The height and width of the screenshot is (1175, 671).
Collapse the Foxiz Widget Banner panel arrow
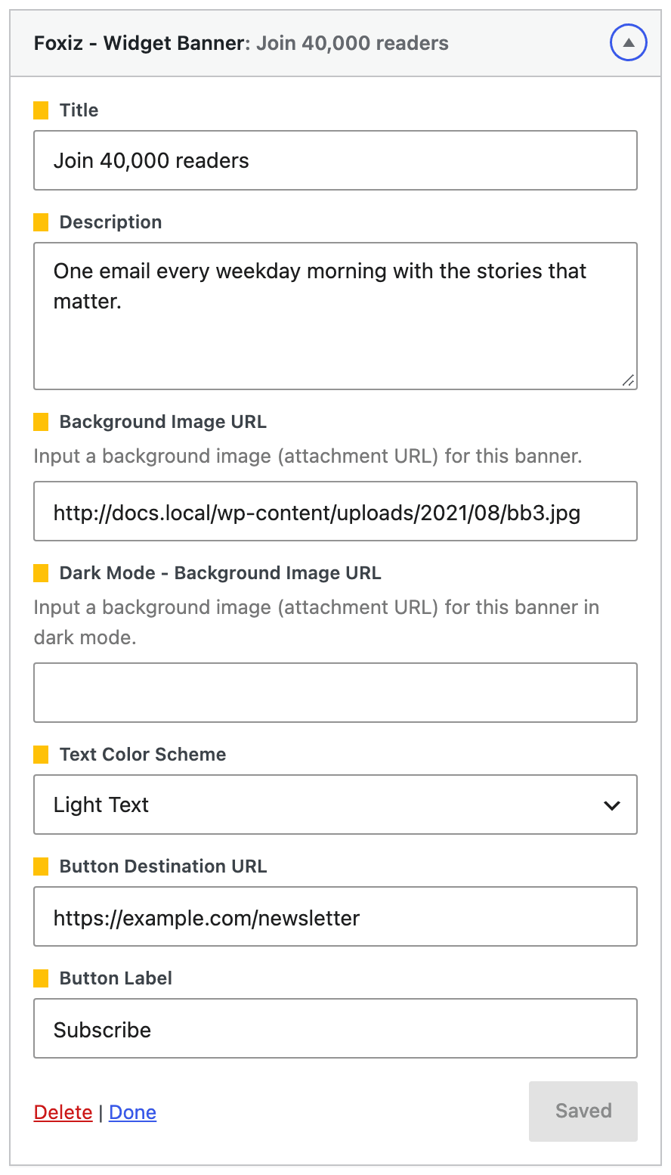click(x=629, y=43)
